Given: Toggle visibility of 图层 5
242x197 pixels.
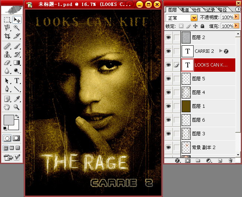Looking at the screenshot, I should click(x=168, y=79).
